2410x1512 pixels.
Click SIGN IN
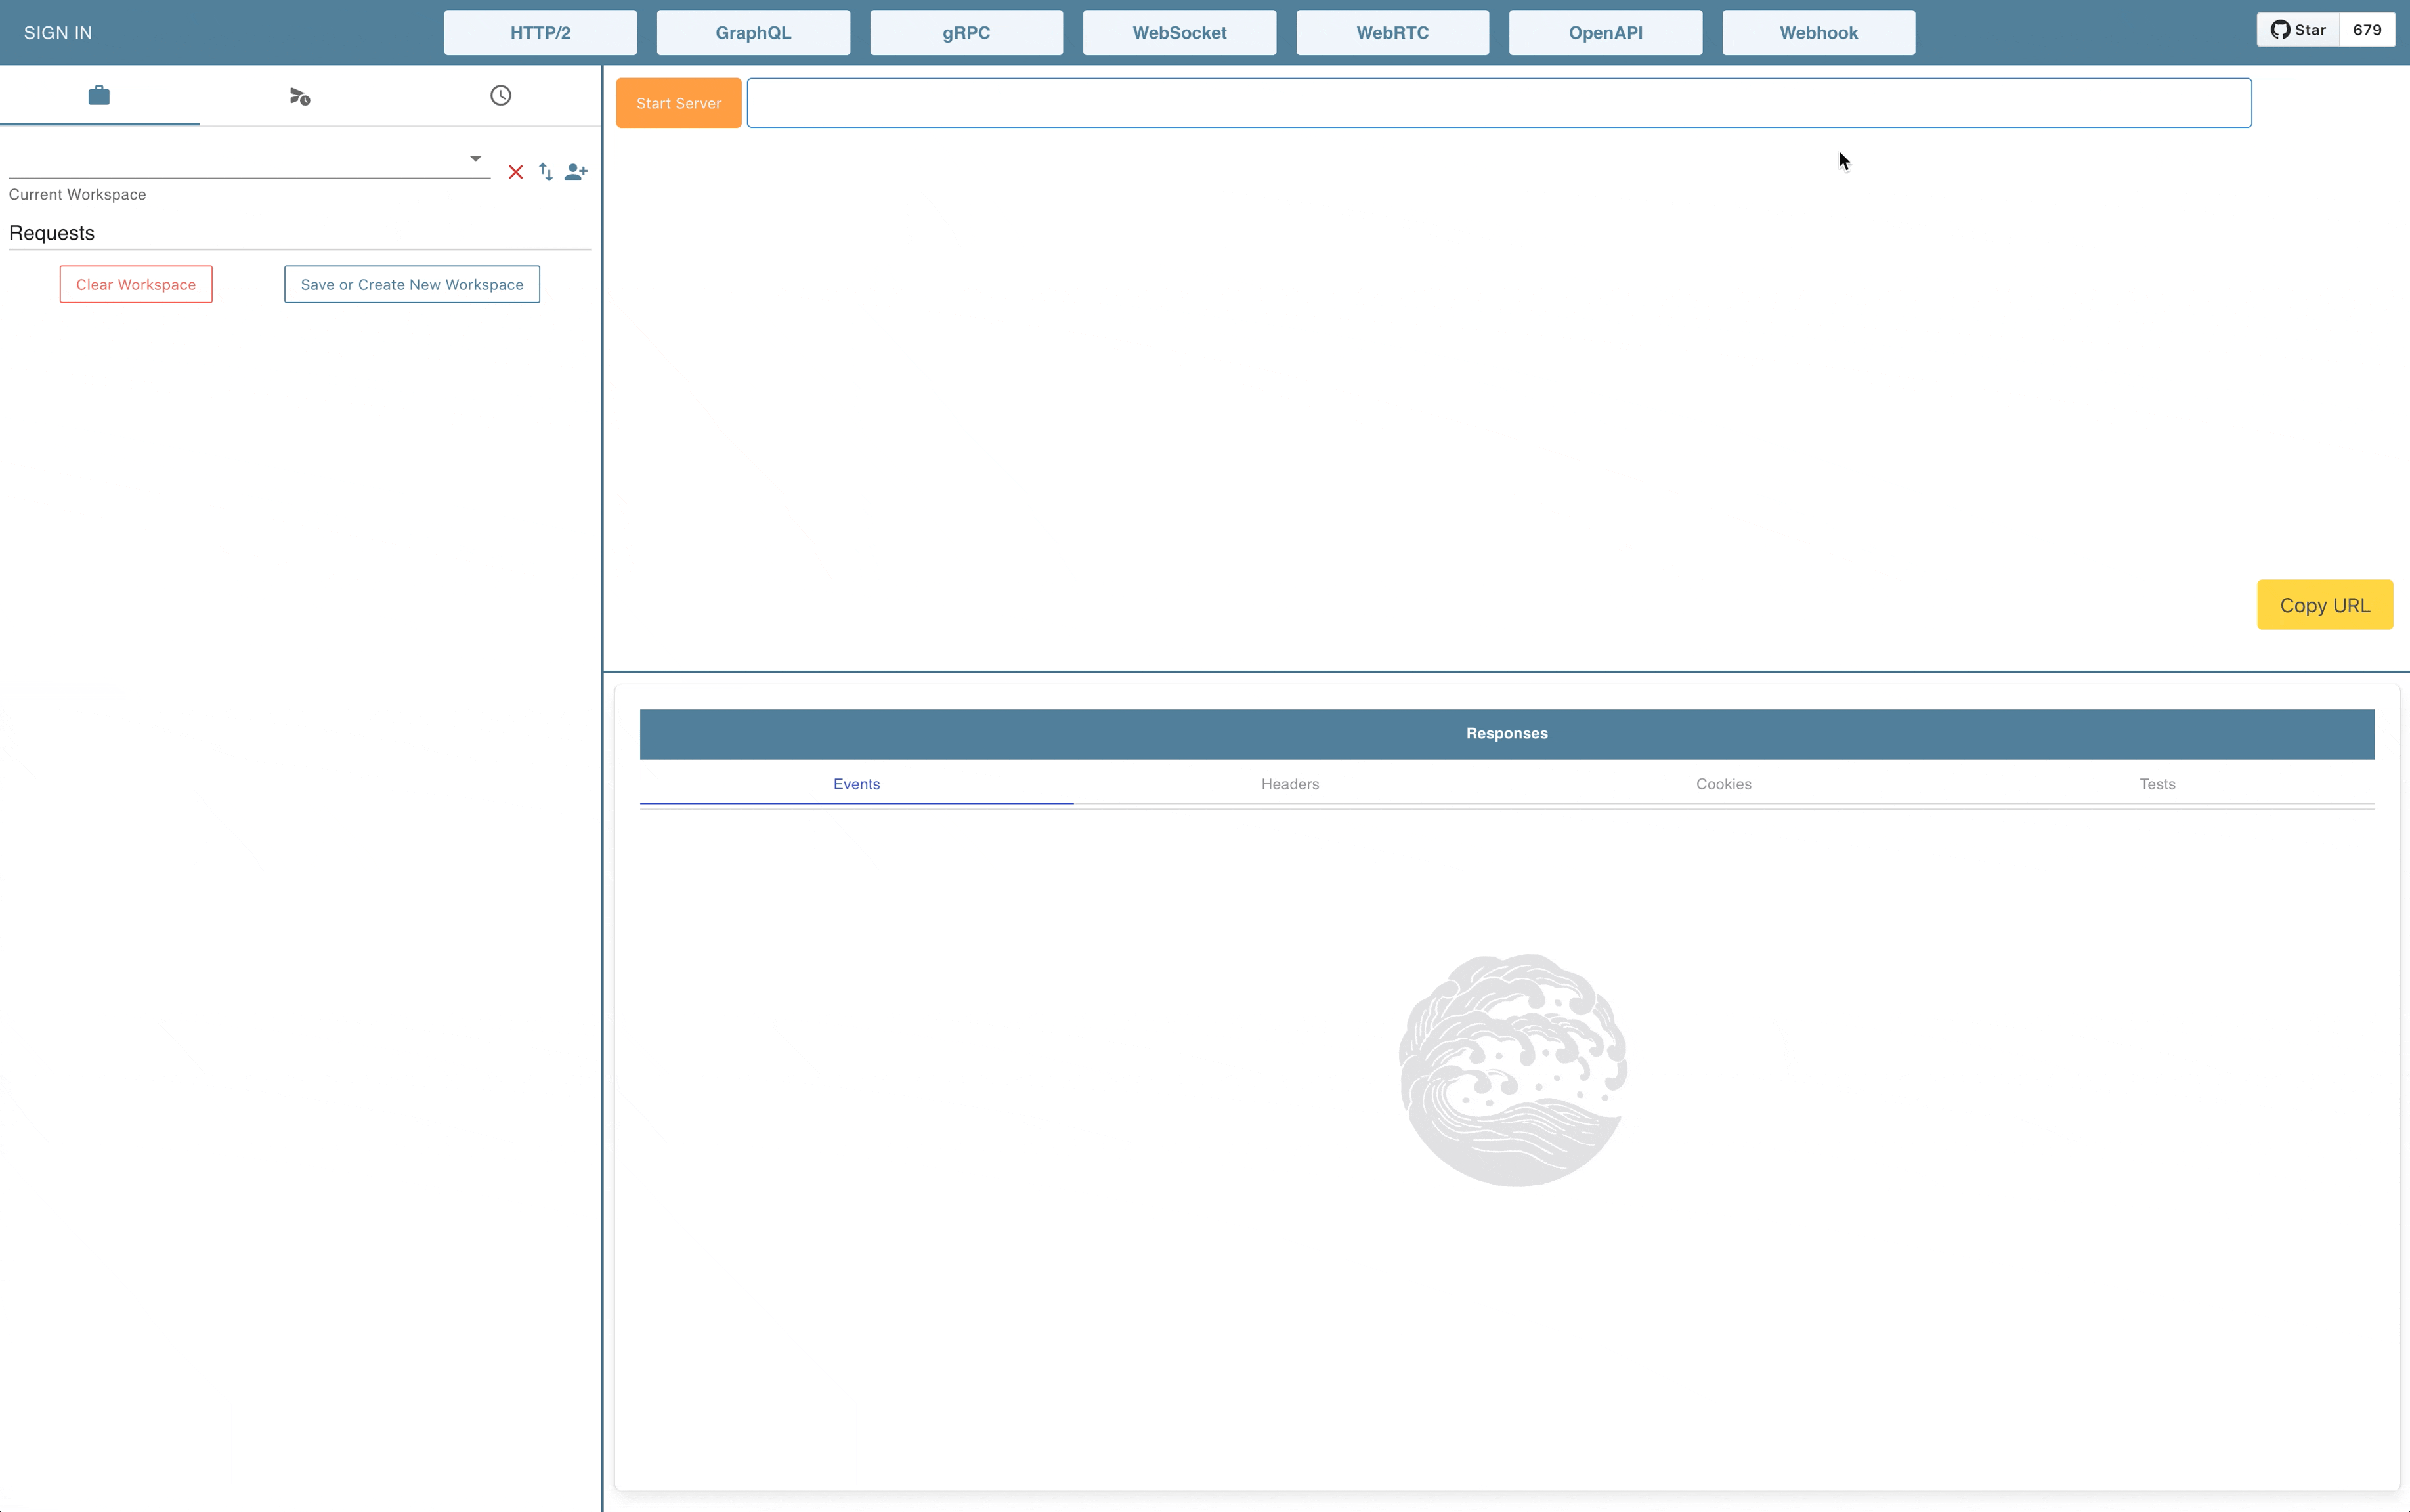click(58, 33)
